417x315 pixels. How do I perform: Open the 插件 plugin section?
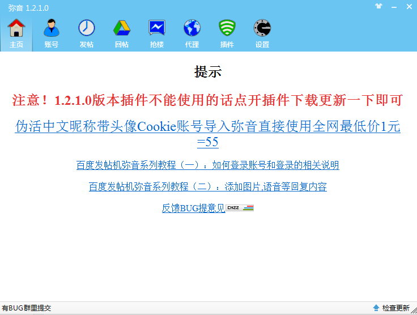[227, 34]
